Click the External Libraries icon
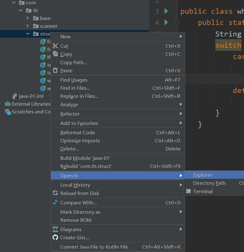Image resolution: width=244 pixels, height=252 pixels. pyautogui.click(x=8, y=104)
